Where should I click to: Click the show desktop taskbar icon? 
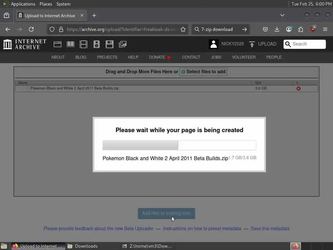(x=4, y=246)
